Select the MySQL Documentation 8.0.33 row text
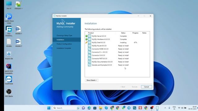The image size is (198, 111). point(102,62)
